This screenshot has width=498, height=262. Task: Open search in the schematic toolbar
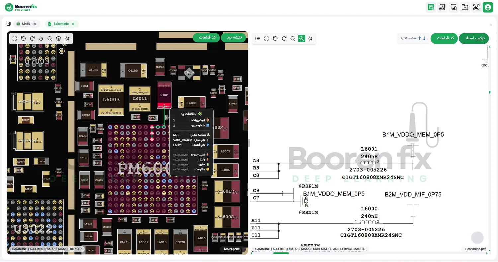coord(293,39)
